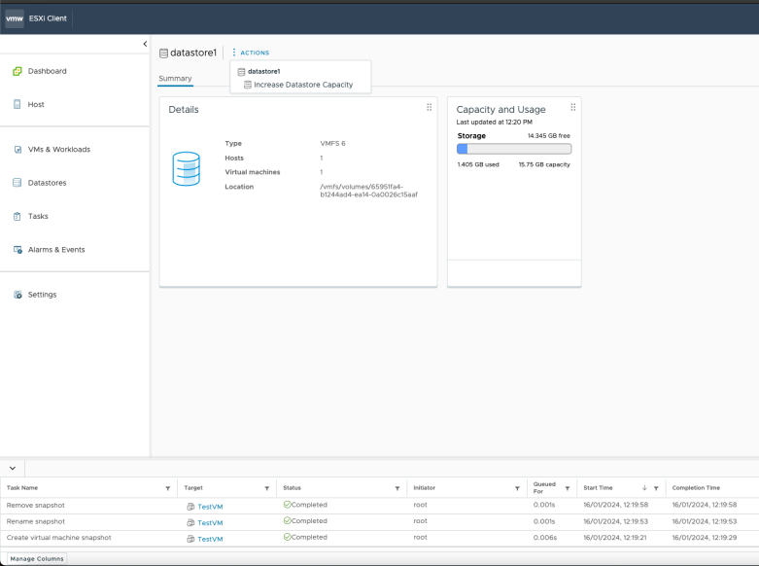Click the Increase Datastore Capacity icon
Viewport: 759px width, 566px height.
[248, 85]
